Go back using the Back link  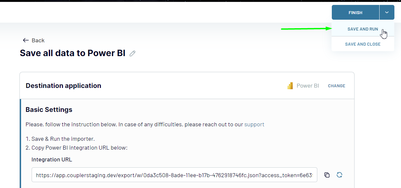click(34, 40)
